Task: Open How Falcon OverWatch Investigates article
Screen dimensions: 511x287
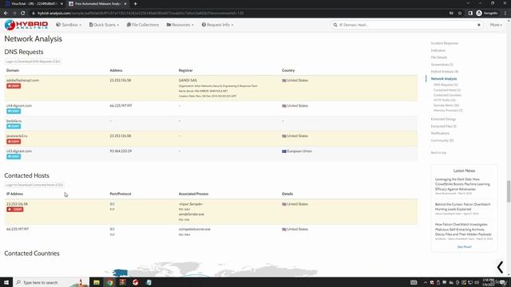Action: (x=463, y=230)
